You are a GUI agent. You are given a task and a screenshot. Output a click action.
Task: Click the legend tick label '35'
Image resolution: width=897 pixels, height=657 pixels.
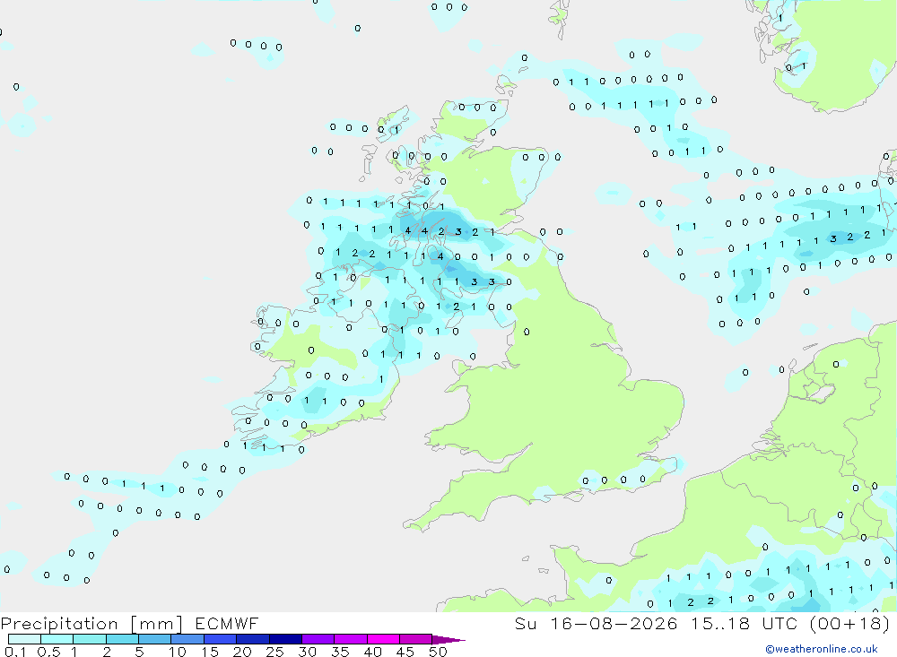340,652
